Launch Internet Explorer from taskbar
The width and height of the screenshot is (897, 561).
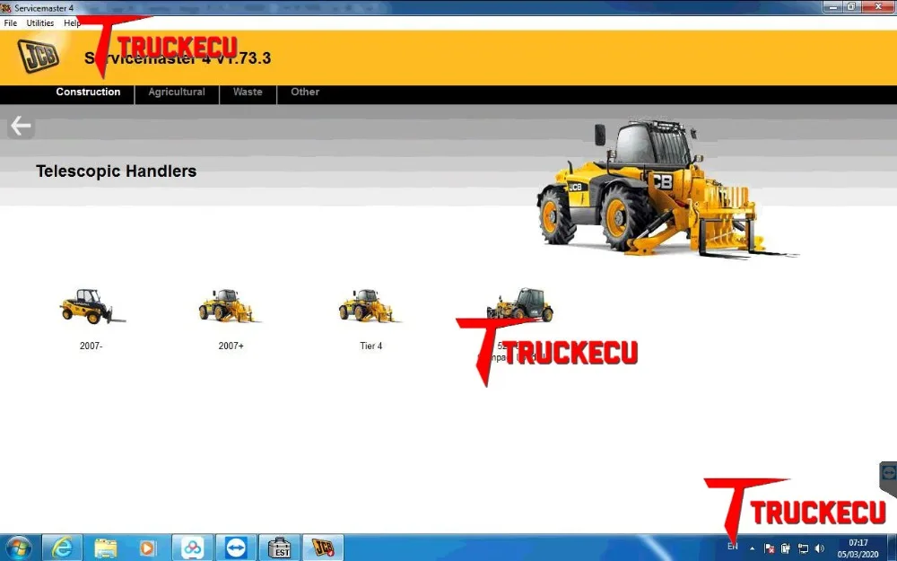(x=62, y=548)
